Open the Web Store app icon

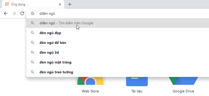tap(90, 81)
